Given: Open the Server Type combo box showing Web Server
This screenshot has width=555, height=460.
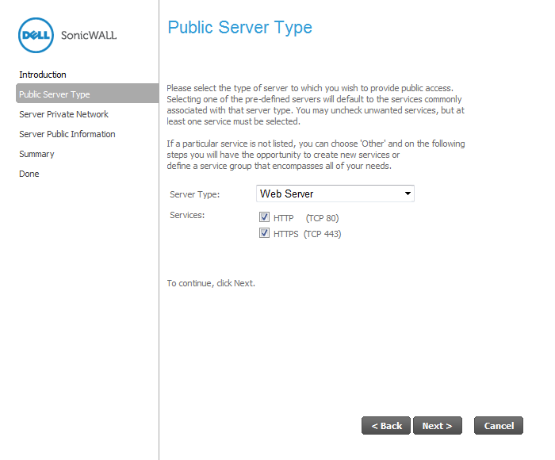Looking at the screenshot, I should coord(335,194).
